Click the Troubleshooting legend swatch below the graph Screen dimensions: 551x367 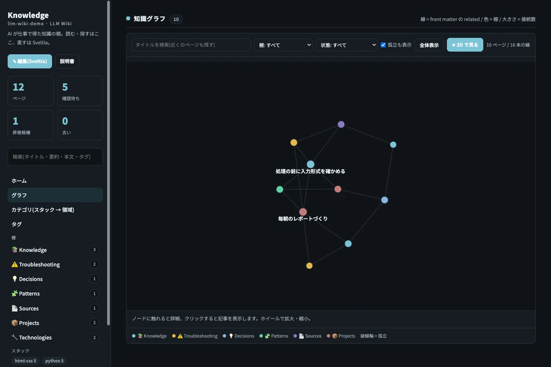(x=174, y=336)
